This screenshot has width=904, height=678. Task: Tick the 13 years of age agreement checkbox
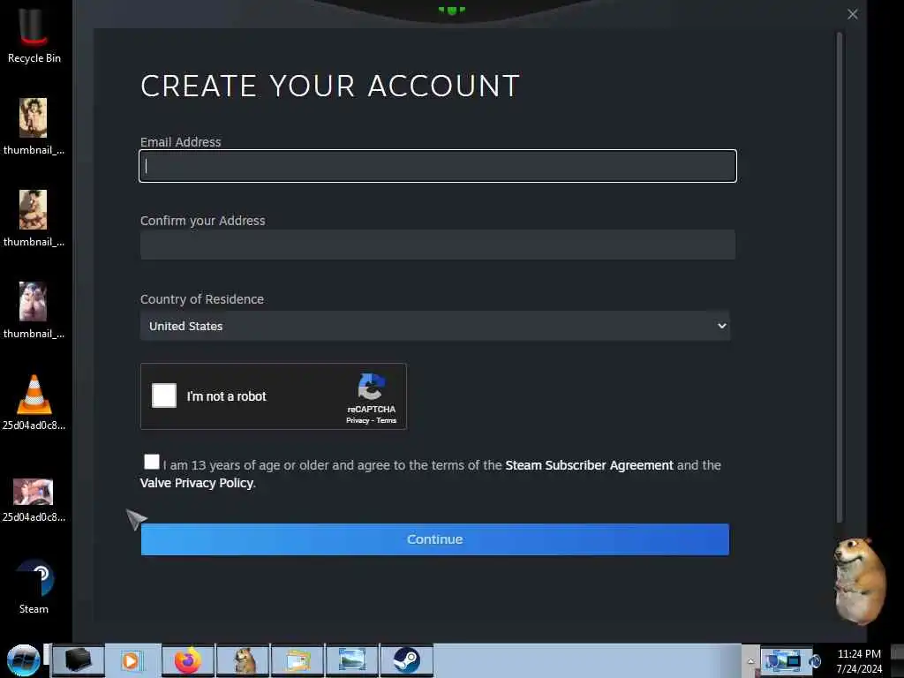(152, 462)
